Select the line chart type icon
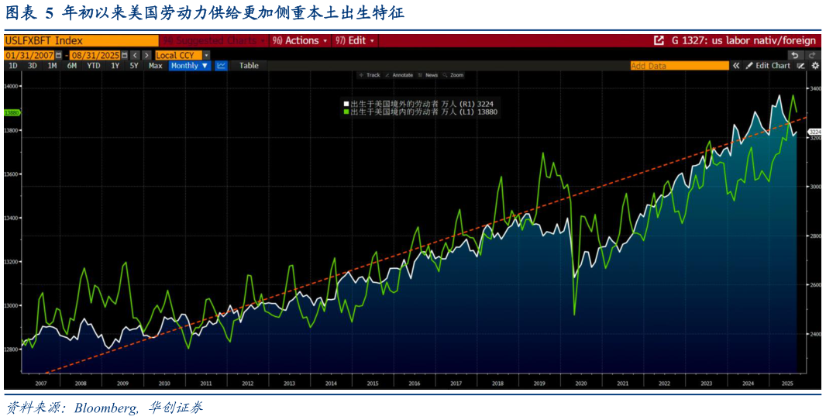826x420 pixels. [x=221, y=66]
